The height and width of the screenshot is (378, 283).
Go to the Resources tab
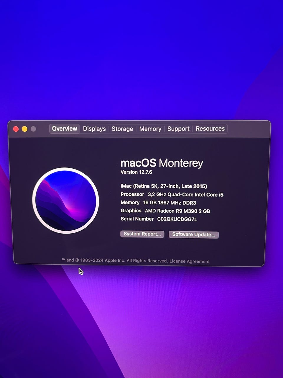pos(210,129)
